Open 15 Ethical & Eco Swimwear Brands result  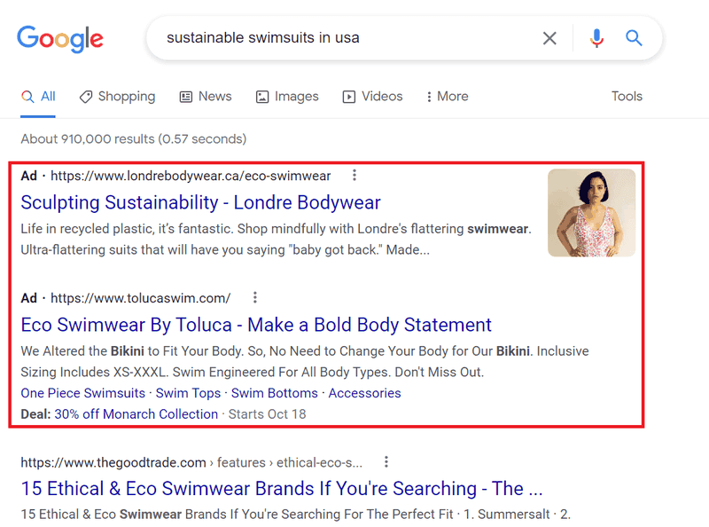[x=282, y=489]
